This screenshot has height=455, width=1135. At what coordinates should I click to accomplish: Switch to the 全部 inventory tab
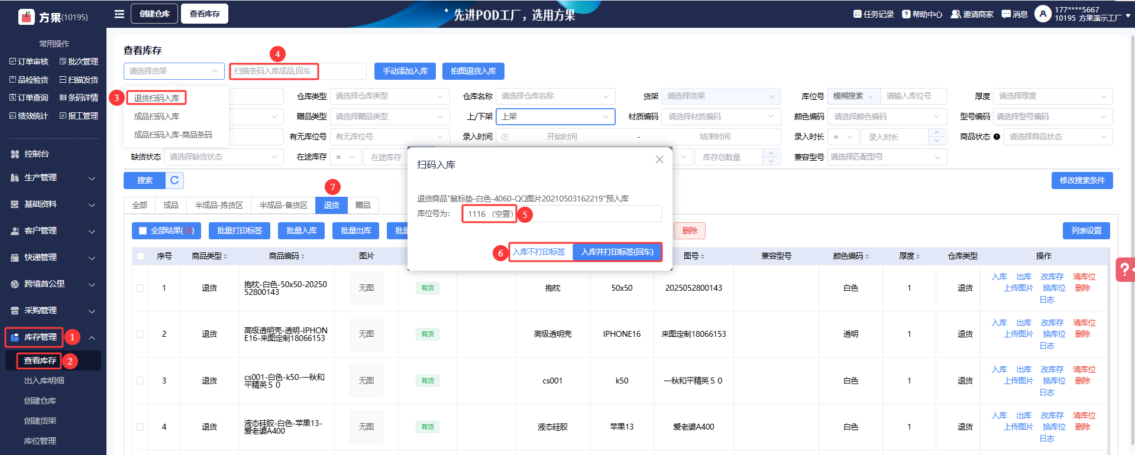140,205
